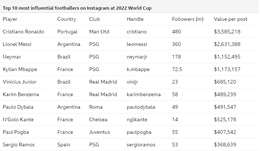Select the vinijr handle text

pyautogui.click(x=132, y=82)
